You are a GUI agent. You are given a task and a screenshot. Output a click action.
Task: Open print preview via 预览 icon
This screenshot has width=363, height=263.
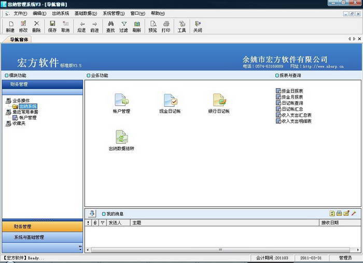pos(153,26)
